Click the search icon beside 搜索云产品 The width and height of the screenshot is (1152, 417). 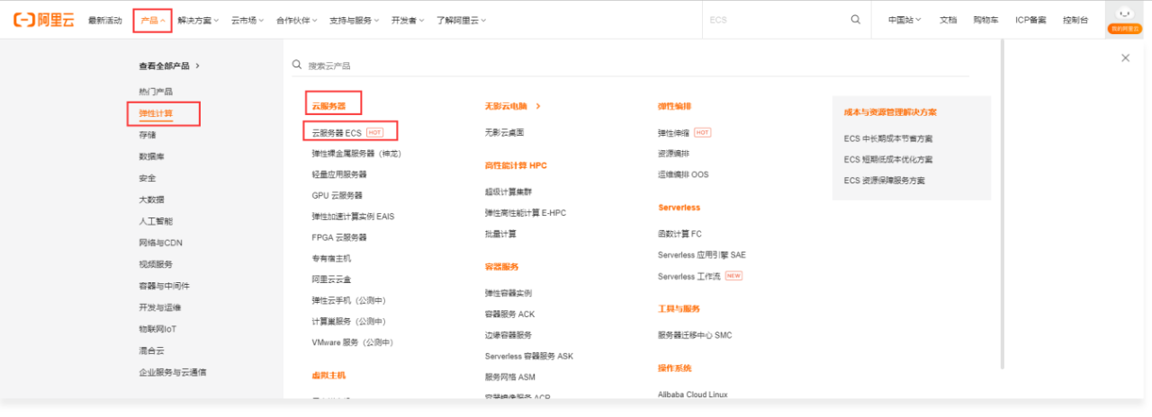[x=296, y=66]
